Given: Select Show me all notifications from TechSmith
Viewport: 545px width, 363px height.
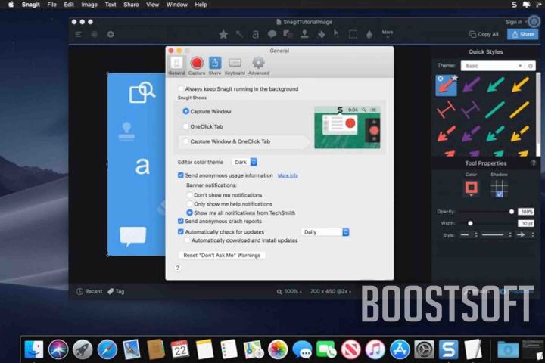Looking at the screenshot, I should 189,213.
